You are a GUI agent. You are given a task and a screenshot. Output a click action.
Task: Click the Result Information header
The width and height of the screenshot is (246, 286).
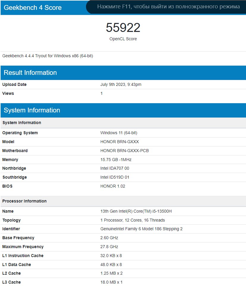pyautogui.click(x=30, y=72)
